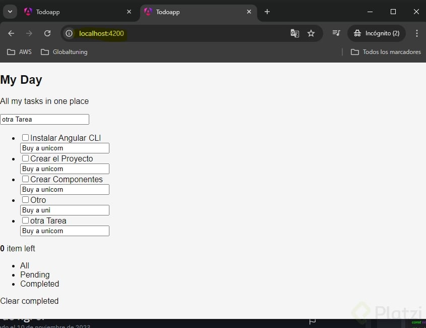Minimize the browser window
The height and width of the screenshot is (328, 426).
pos(370,12)
